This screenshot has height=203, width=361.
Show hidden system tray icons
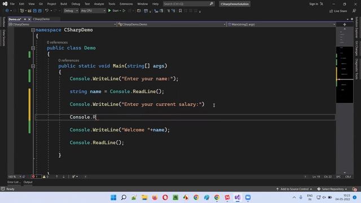tap(294, 197)
